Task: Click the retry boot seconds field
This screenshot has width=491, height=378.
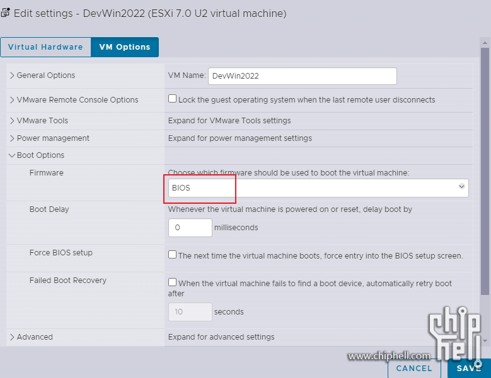Action: tap(190, 312)
